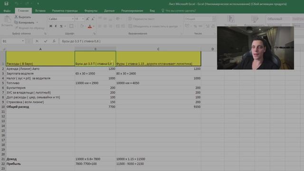This screenshot has height=171, width=304.
Task: Cancel formula bar entry with X
Action: tap(37, 41)
